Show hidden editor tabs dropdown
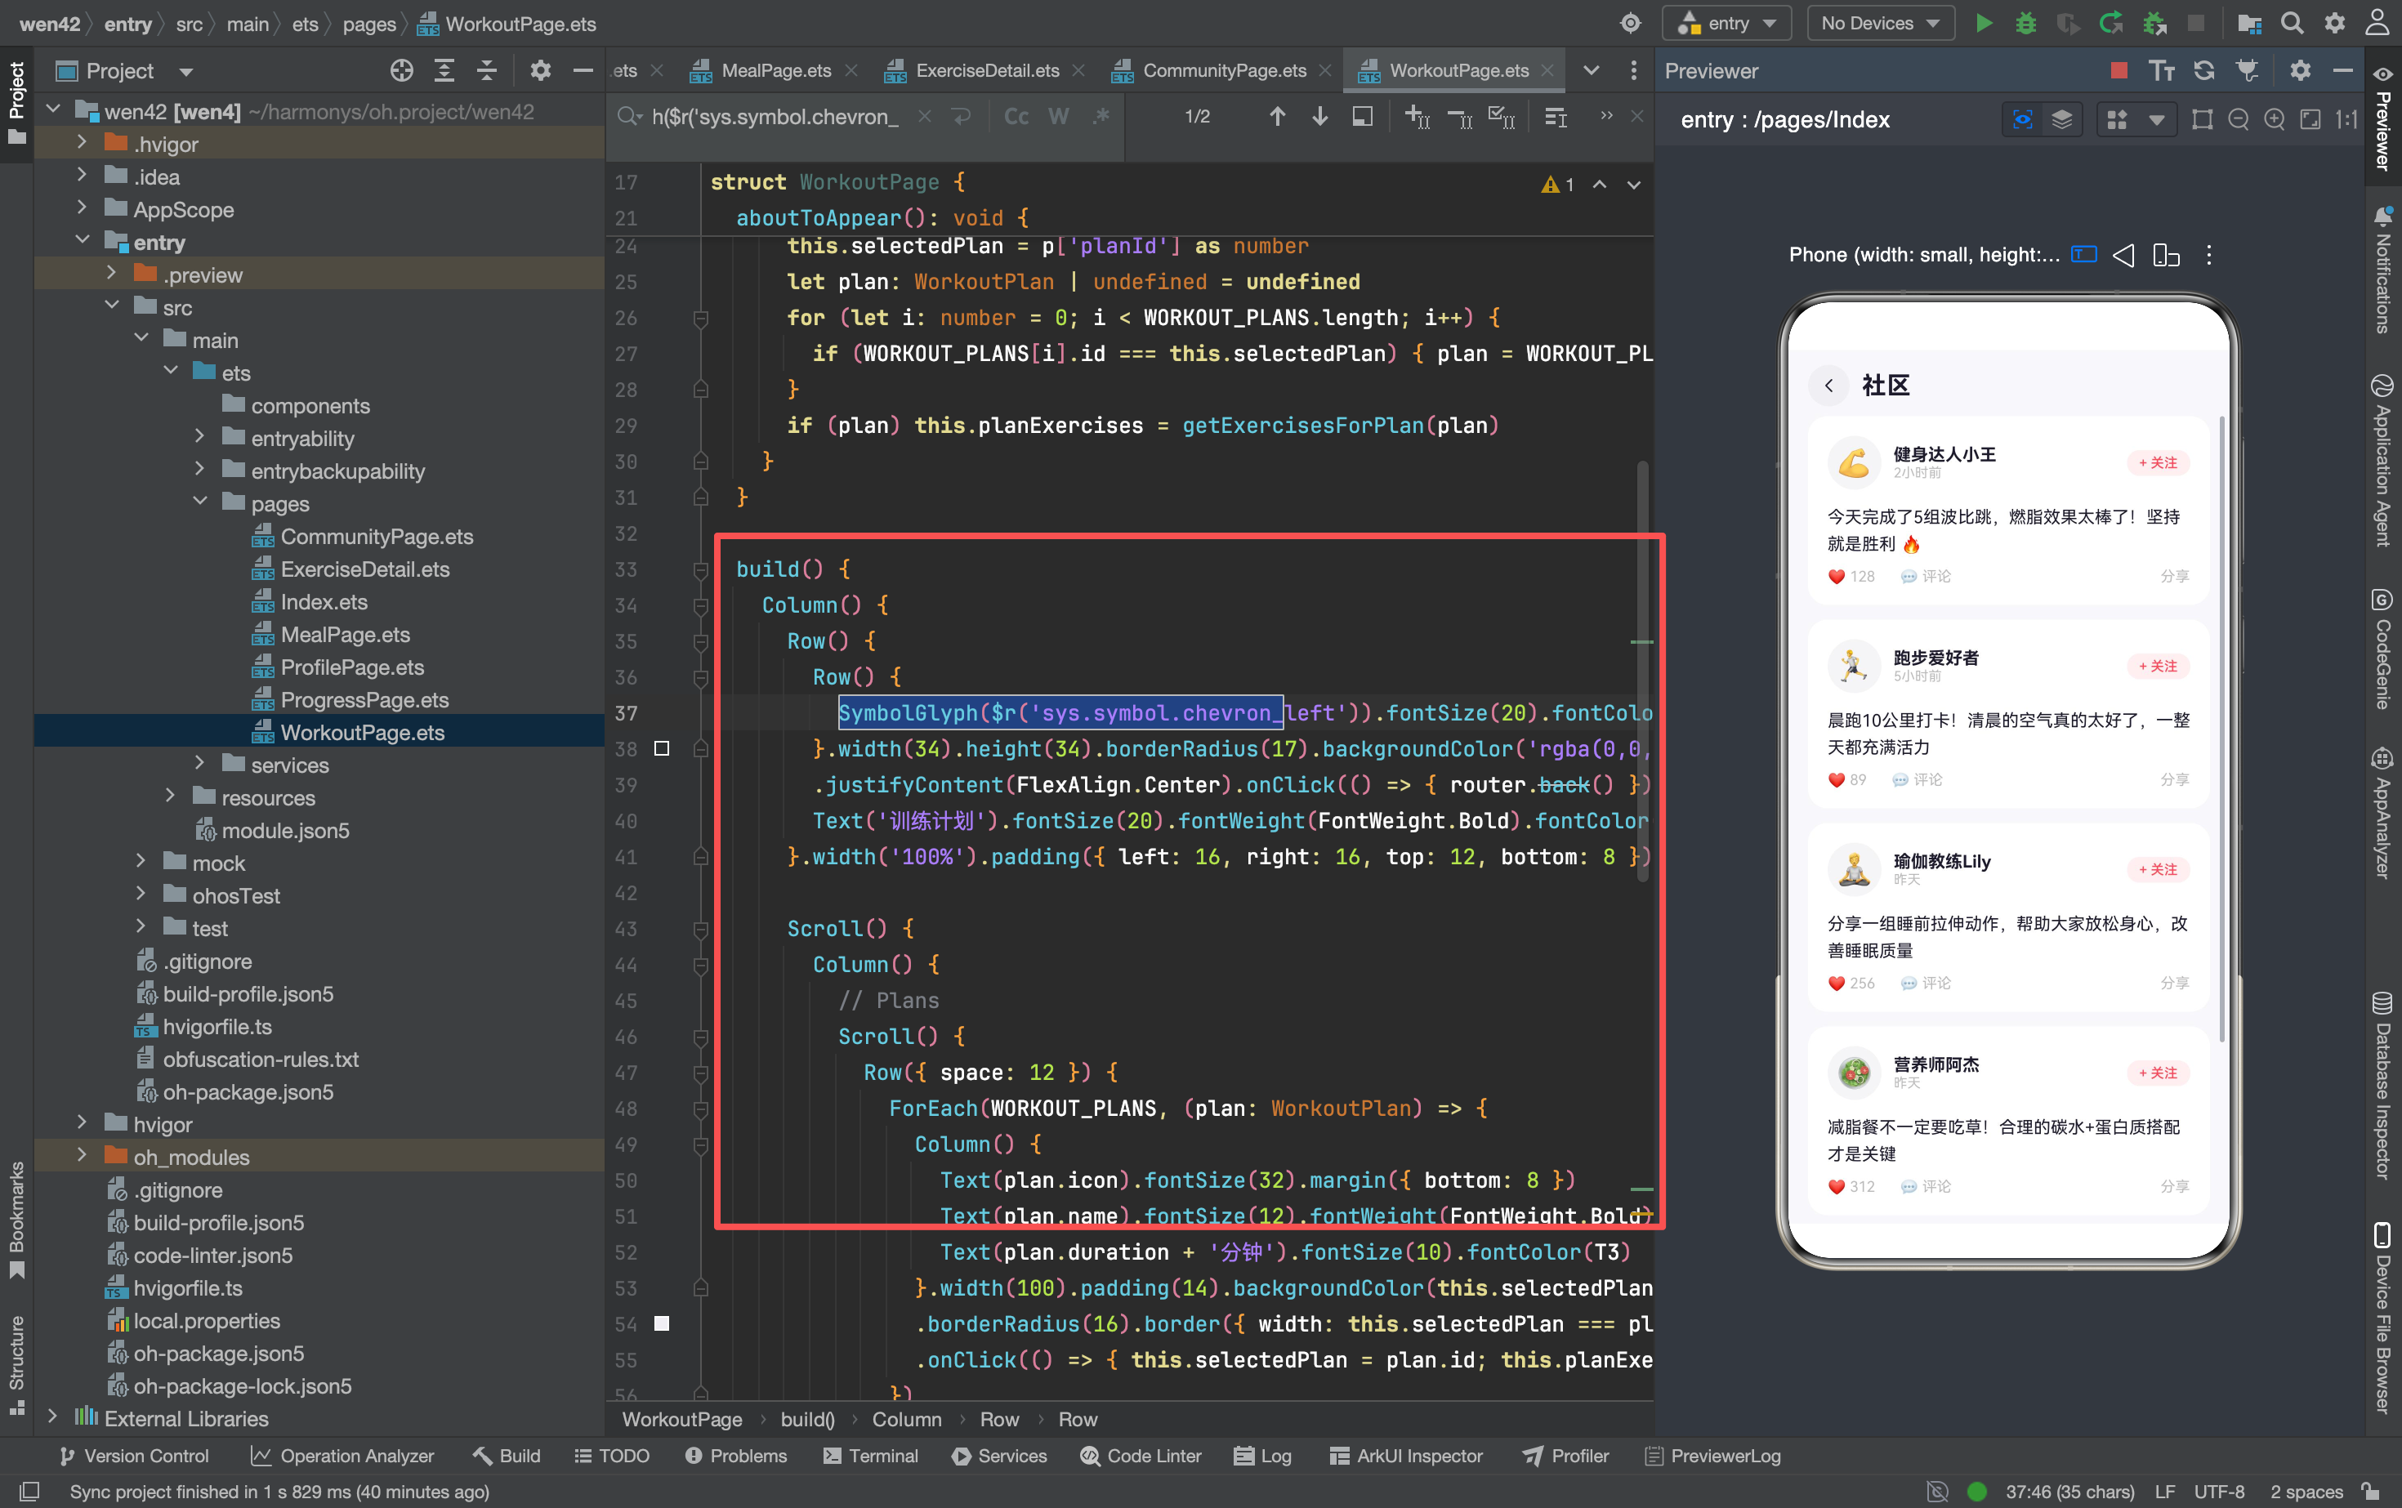The image size is (2402, 1508). 1591,71
